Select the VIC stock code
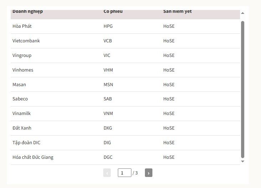 pos(107,55)
